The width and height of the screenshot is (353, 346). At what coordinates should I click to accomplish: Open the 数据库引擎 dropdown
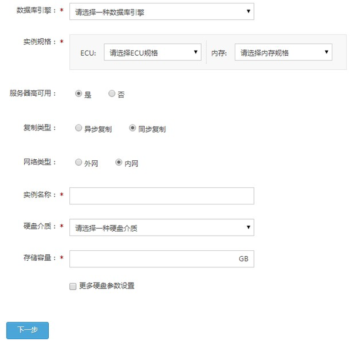161,11
